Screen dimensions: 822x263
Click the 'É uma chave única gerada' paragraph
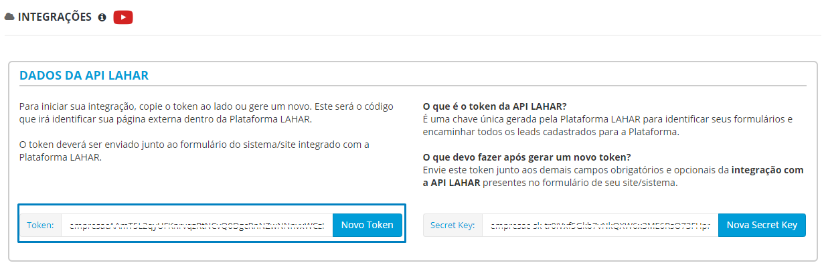click(x=608, y=126)
